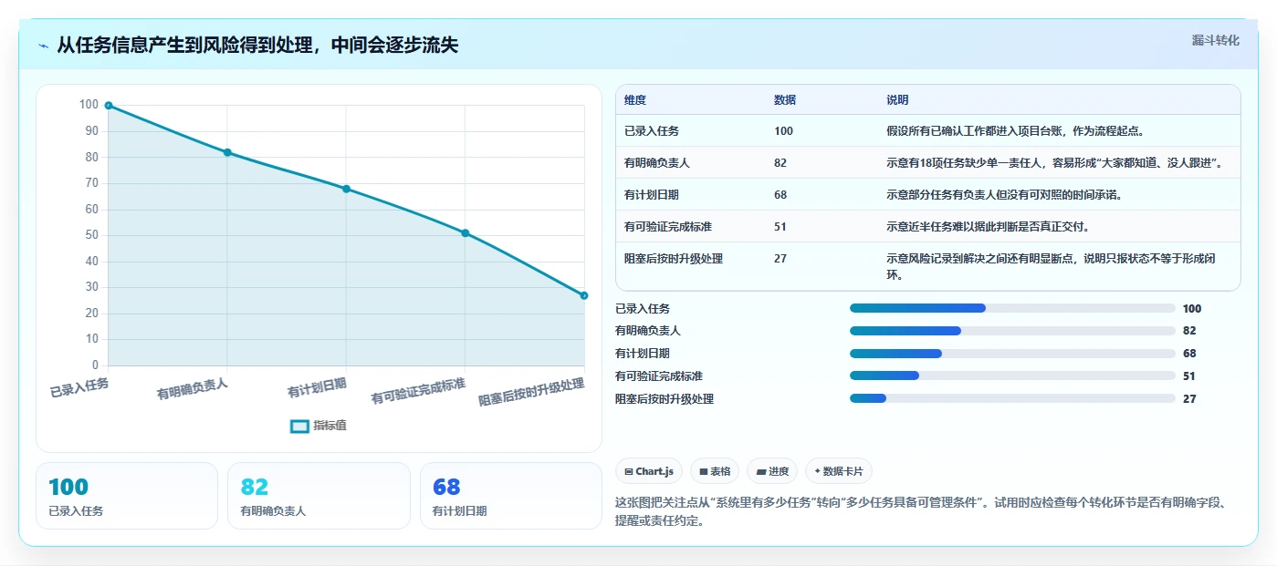
Task: Click the 有明确负责人 progress bar
Action: (x=1012, y=331)
